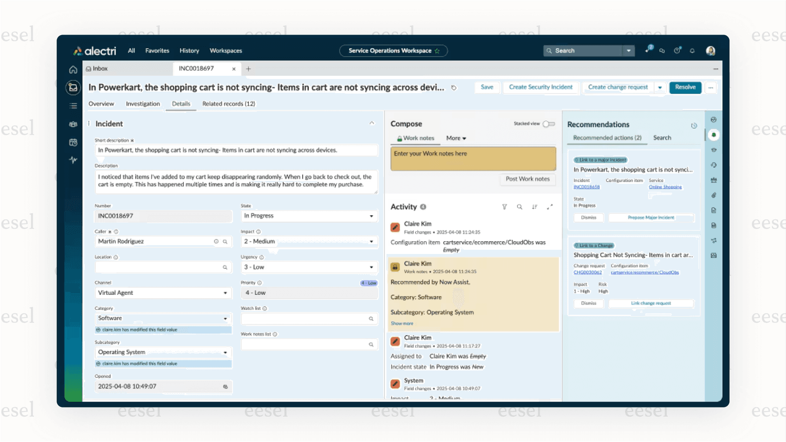Image resolution: width=786 pixels, height=442 pixels.
Task: Select the Inbox icon in the left sidebar
Action: (x=73, y=87)
